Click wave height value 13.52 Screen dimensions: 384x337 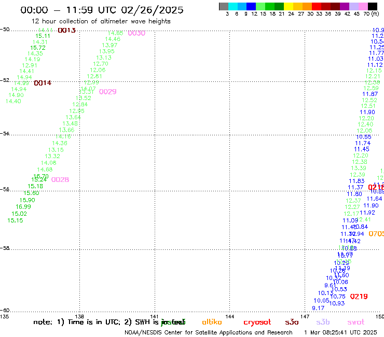83,98
